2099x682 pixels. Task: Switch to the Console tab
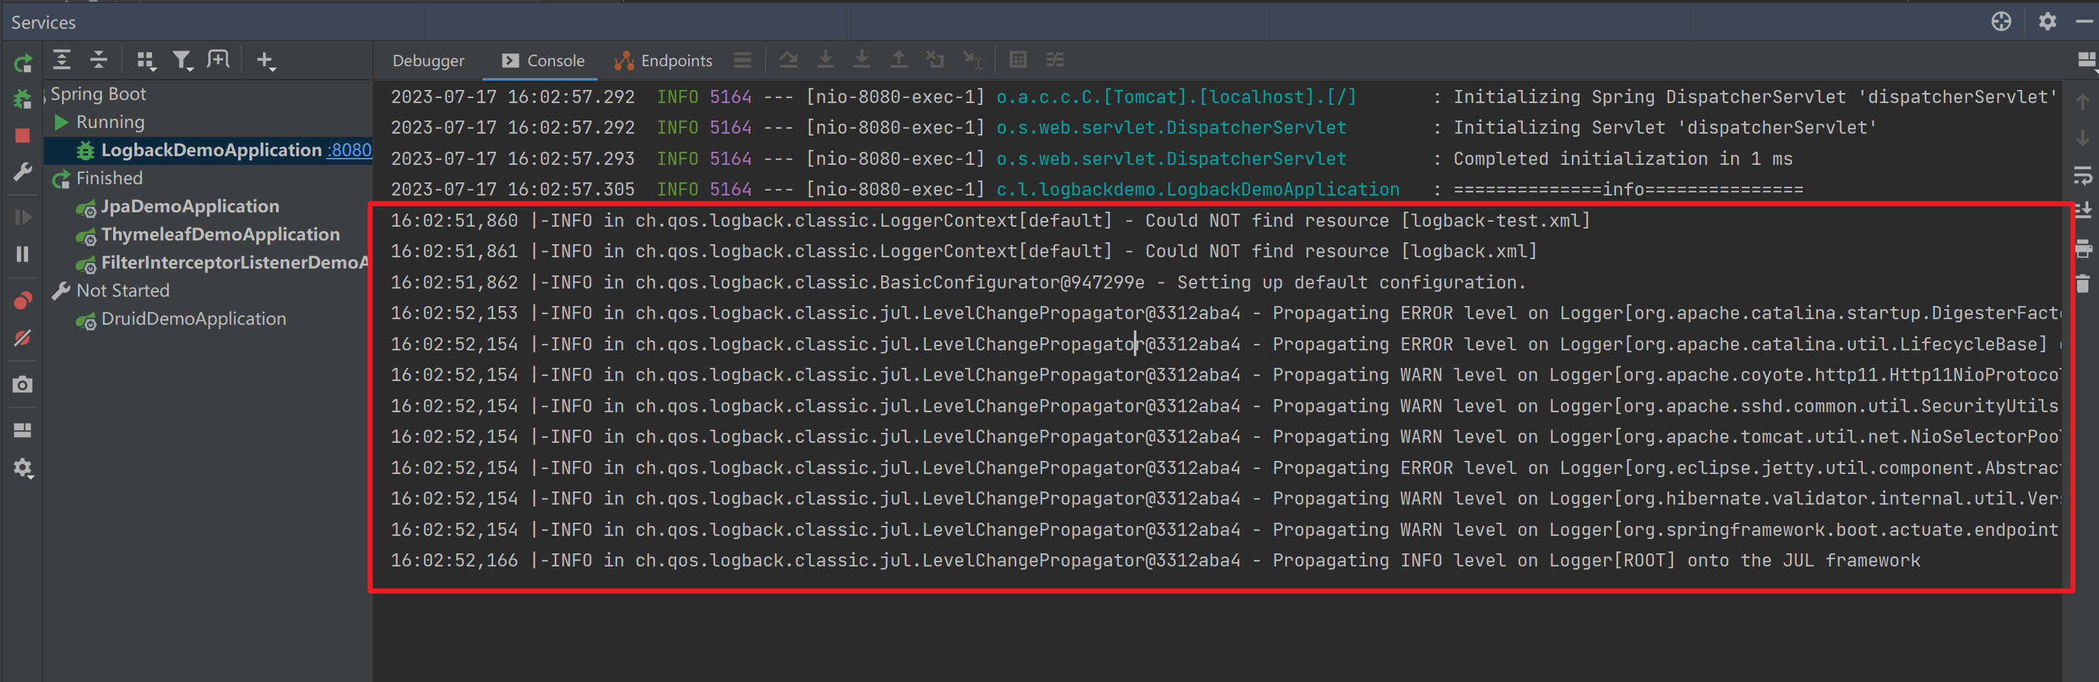pyautogui.click(x=543, y=60)
